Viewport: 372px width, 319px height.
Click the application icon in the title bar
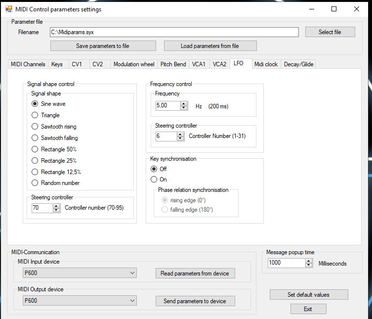9,9
